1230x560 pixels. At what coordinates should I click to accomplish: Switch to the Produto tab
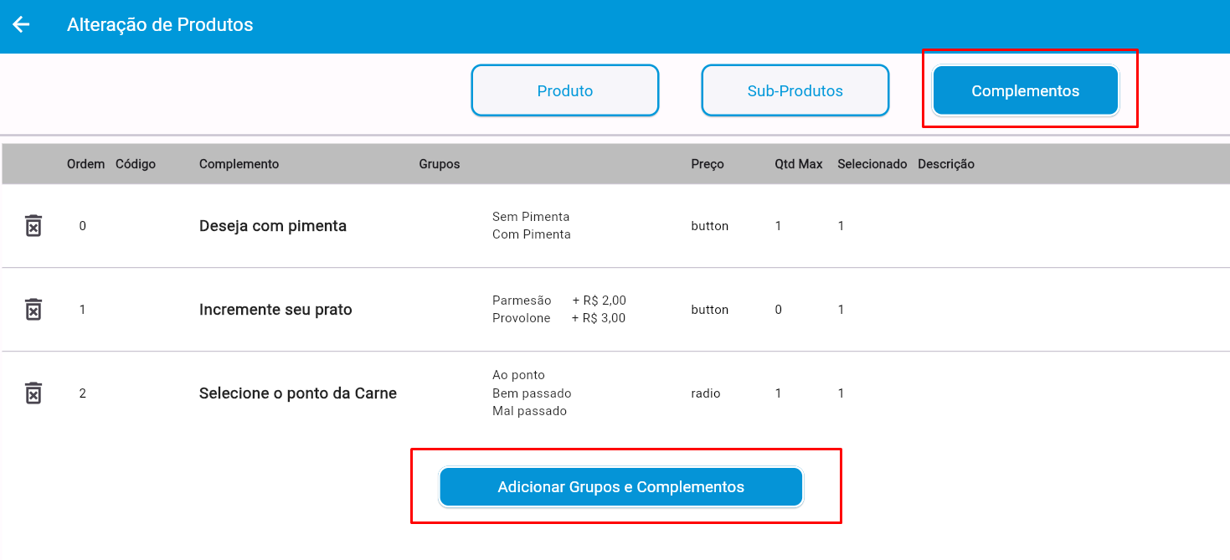[564, 91]
